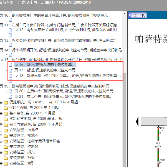The image size is (167, 167).
Task: Click document icon of page 16
Action: tap(10, 65)
